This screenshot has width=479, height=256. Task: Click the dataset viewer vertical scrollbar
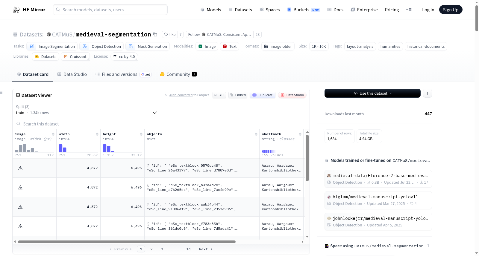307,158
